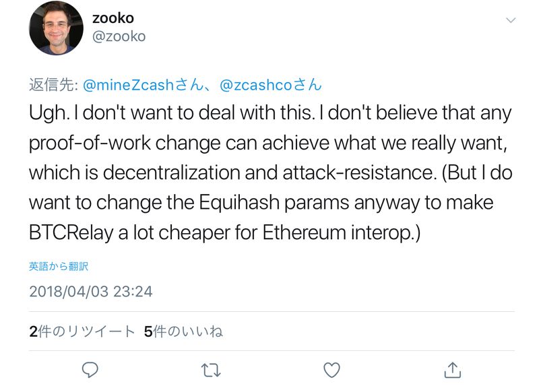Expand the tweet options chevron
Screen dimensions: 539x386
pos(511,20)
